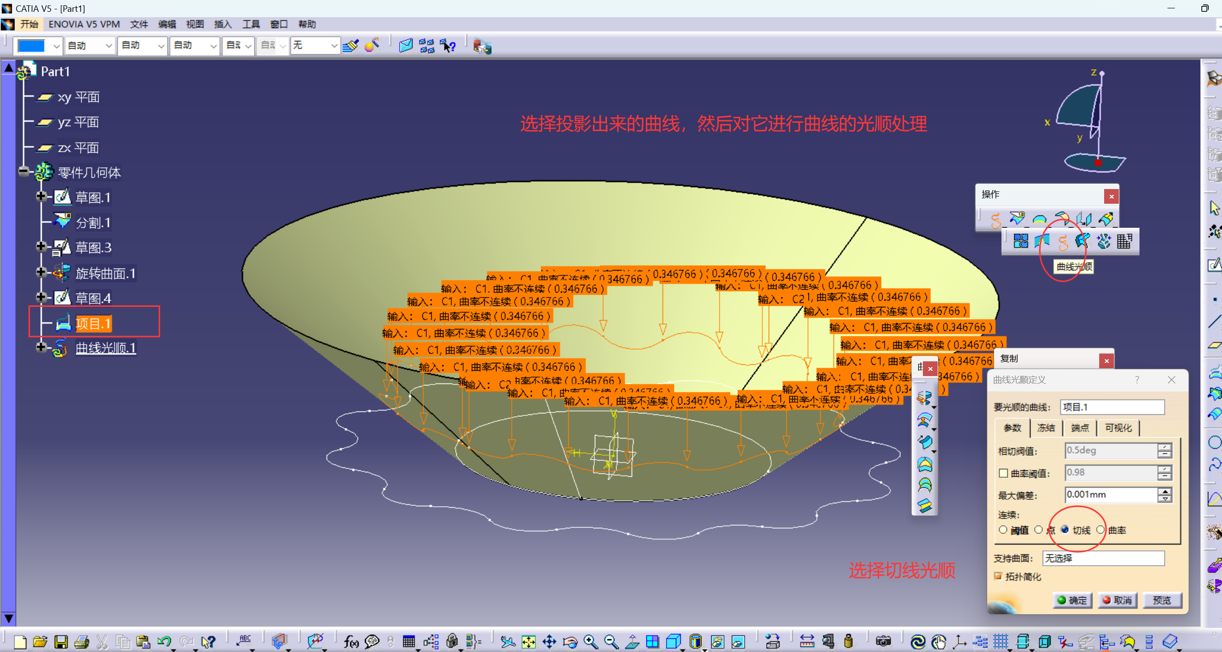The height and width of the screenshot is (652, 1222).
Task: Enable the 曲率阈值 checkbox
Action: (1003, 473)
